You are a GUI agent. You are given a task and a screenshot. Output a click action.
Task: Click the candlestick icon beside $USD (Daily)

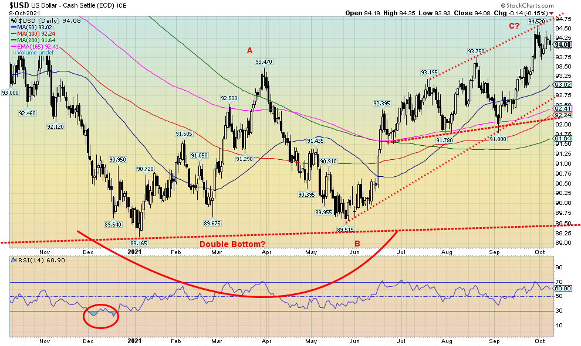13,21
